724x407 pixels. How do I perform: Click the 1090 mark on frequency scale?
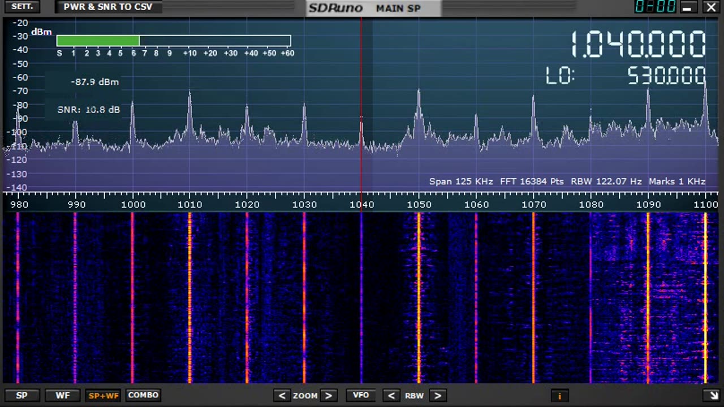pos(648,205)
